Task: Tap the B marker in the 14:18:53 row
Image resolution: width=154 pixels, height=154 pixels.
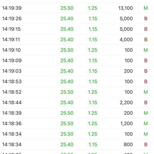Action: (146, 82)
